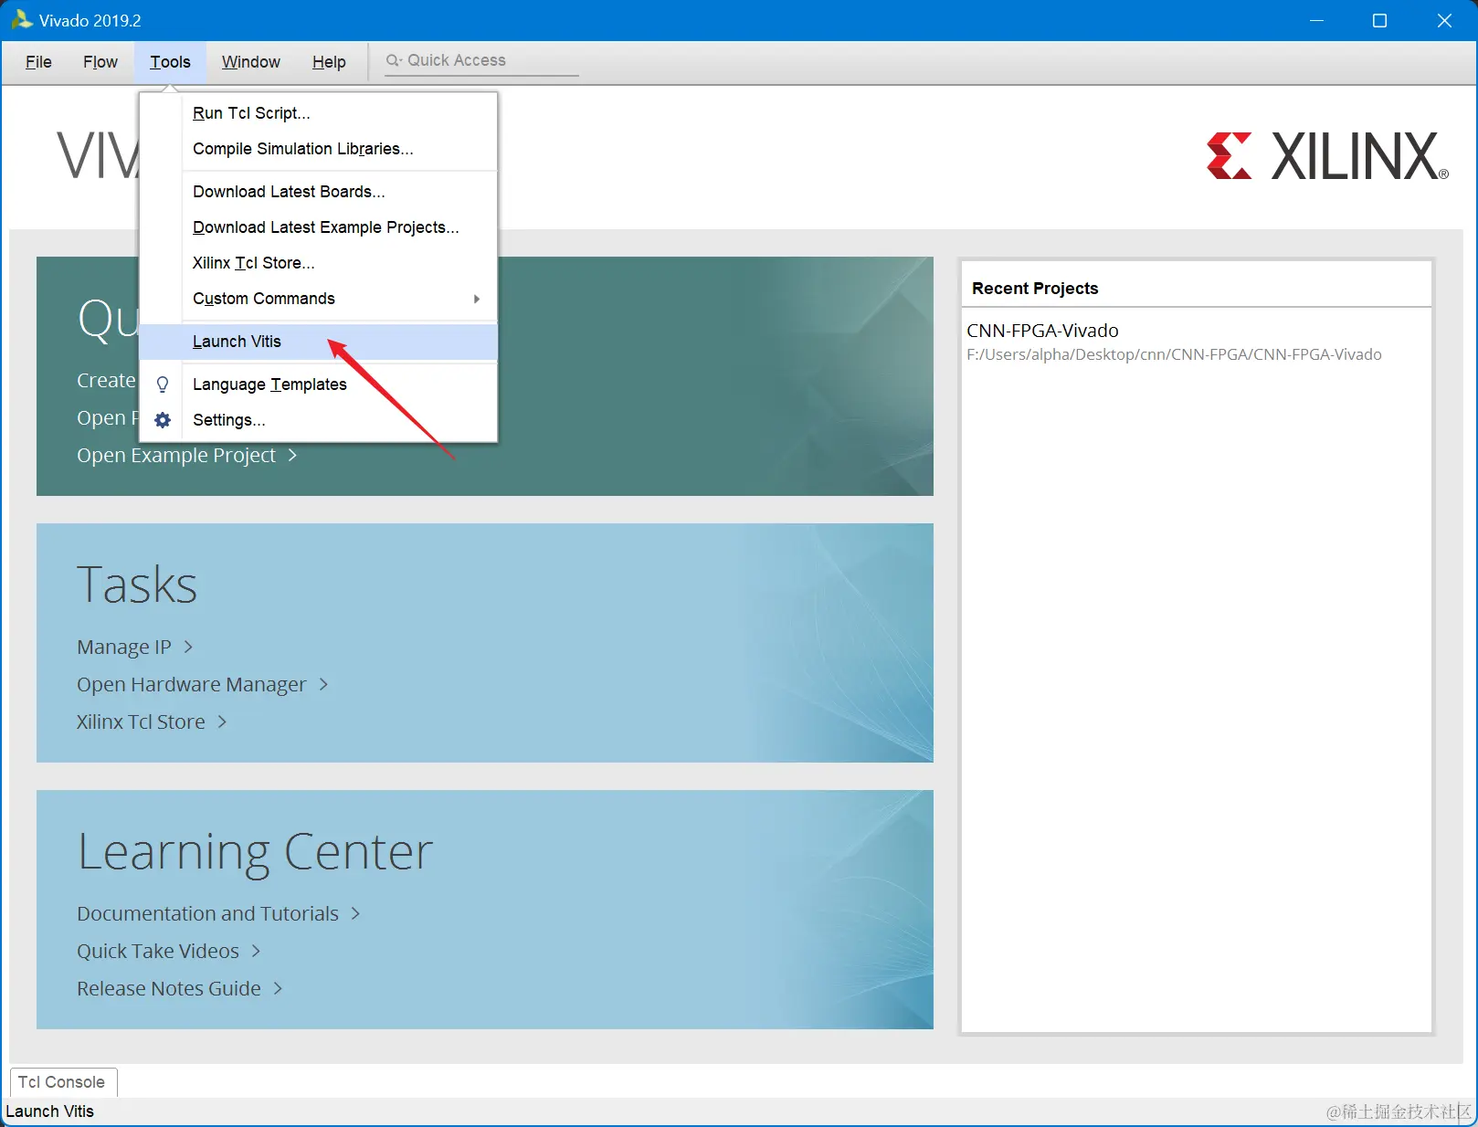Screen dimensions: 1478x1127
Task: Click chevron beside Documentation and Tutorials
Action: (355, 913)
